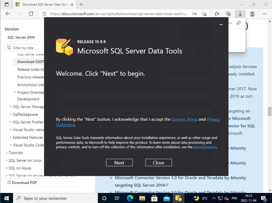Expand SQL on Azure node

[6, 168]
